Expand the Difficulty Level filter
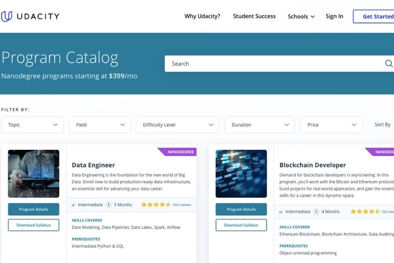 point(177,125)
